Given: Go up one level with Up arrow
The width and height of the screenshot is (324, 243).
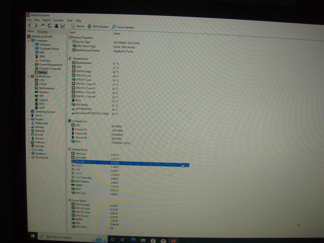Looking at the screenshot, I should pos(43,25).
